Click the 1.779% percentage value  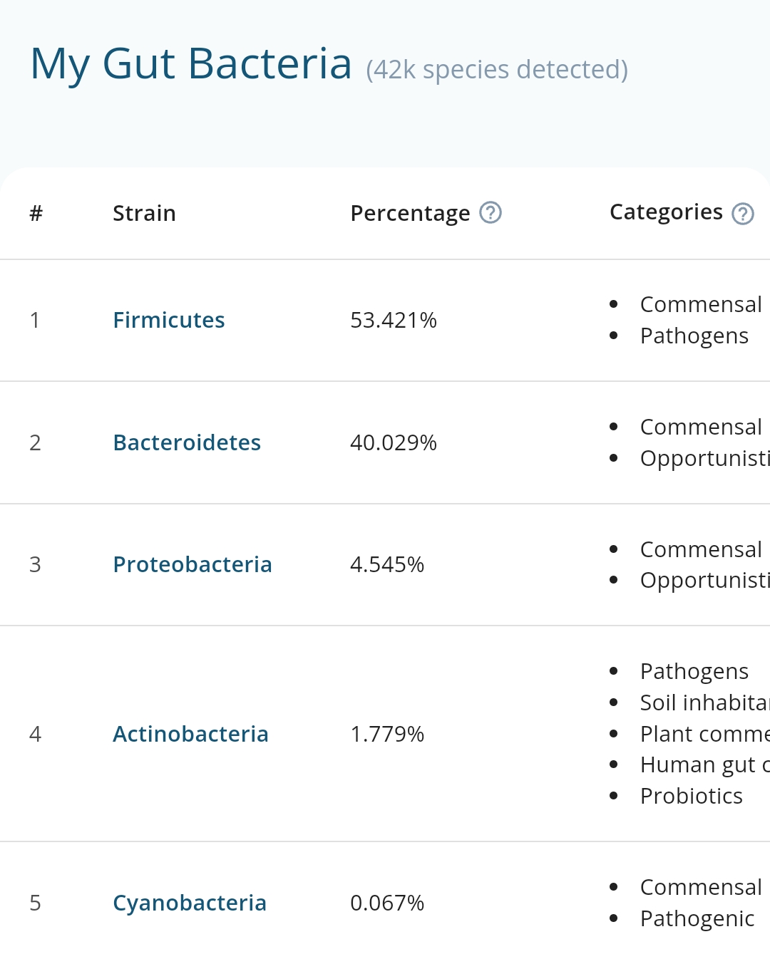[387, 734]
